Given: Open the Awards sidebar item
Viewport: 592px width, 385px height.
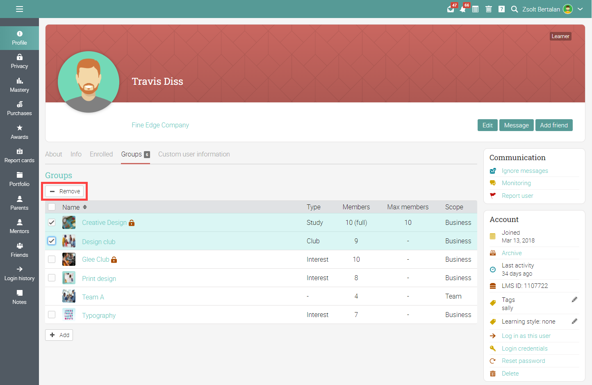Looking at the screenshot, I should point(19,132).
